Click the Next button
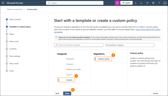168x96 pixels. point(67,93)
